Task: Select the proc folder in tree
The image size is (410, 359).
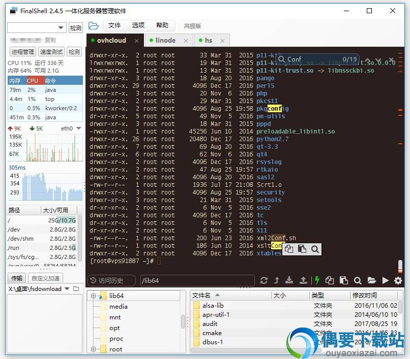Action: (116, 339)
